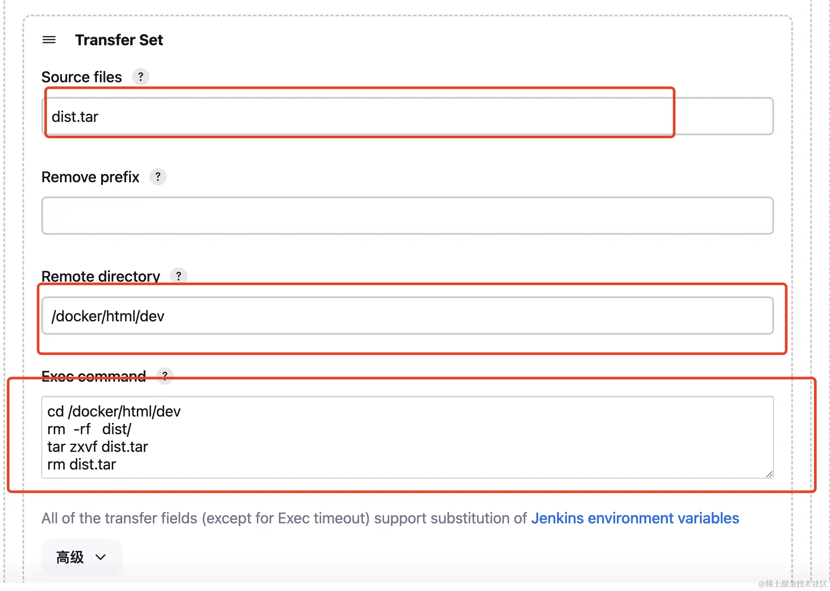Viewport: 830px width, 591px height.
Task: Show help for Remote directory
Action: point(179,276)
